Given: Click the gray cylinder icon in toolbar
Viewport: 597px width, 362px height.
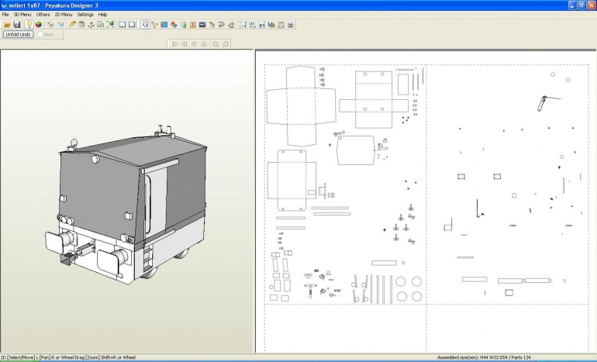Looking at the screenshot, I should point(81,25).
